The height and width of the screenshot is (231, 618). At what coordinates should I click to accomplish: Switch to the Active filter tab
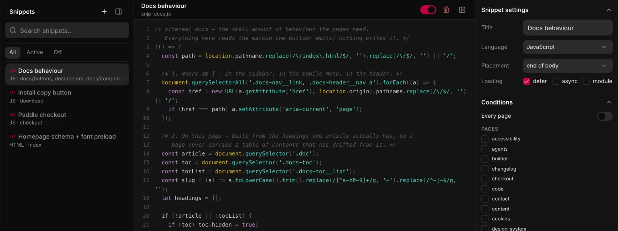tap(35, 52)
